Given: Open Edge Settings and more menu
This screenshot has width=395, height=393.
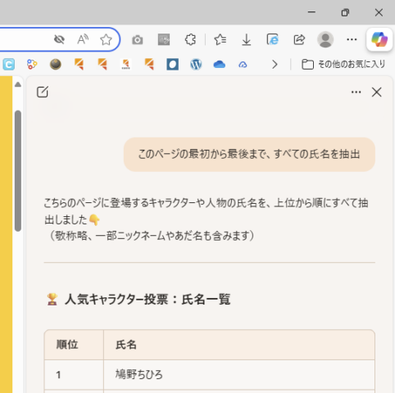Looking at the screenshot, I should [x=352, y=40].
